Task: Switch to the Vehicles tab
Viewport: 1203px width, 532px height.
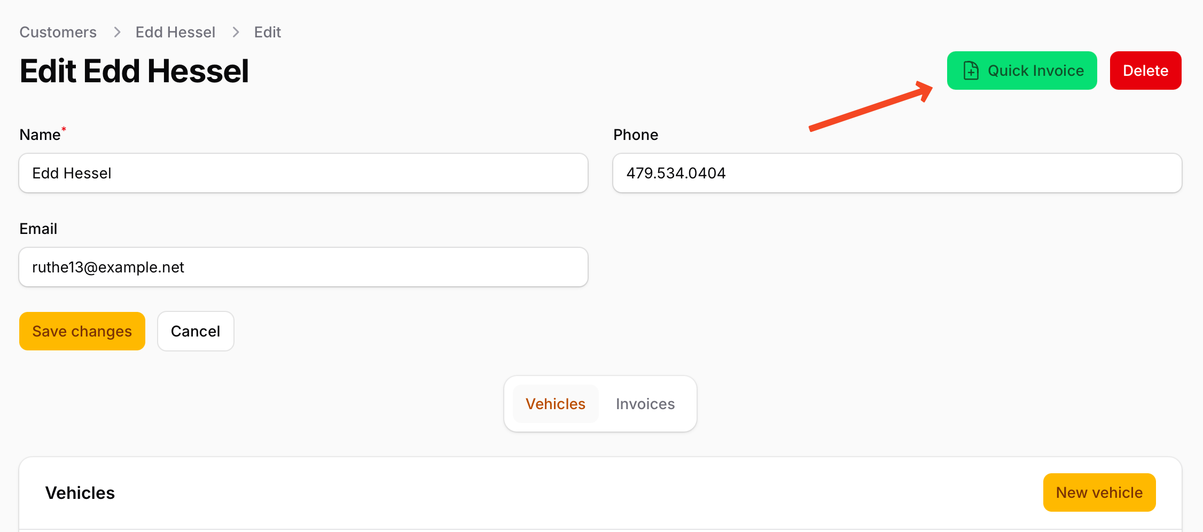Action: [x=555, y=404]
